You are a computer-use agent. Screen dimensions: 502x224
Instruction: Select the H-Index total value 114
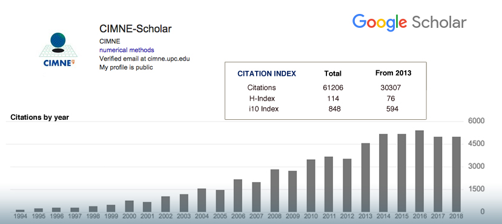pyautogui.click(x=333, y=99)
